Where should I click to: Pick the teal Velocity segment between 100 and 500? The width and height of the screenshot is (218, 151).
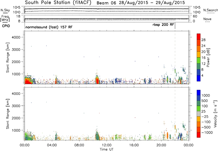199,103
